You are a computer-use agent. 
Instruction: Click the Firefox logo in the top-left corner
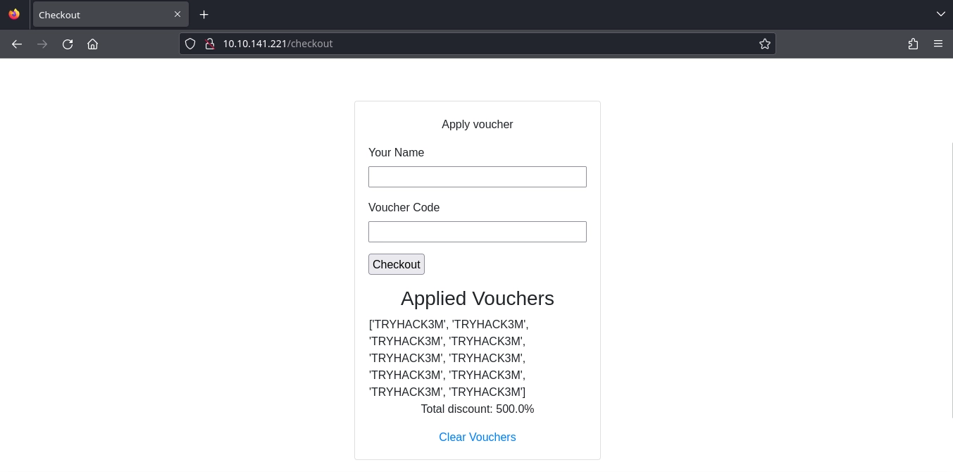pos(14,14)
